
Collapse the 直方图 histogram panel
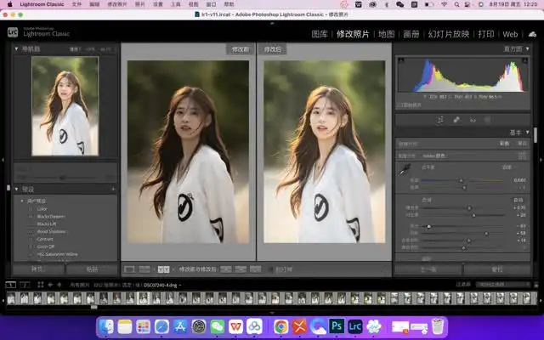[529, 49]
